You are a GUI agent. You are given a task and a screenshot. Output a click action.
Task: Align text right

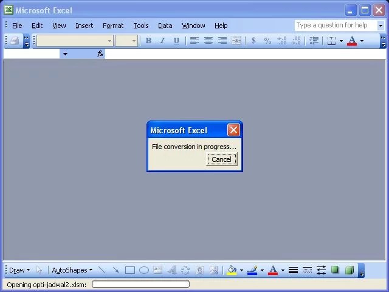(x=222, y=41)
